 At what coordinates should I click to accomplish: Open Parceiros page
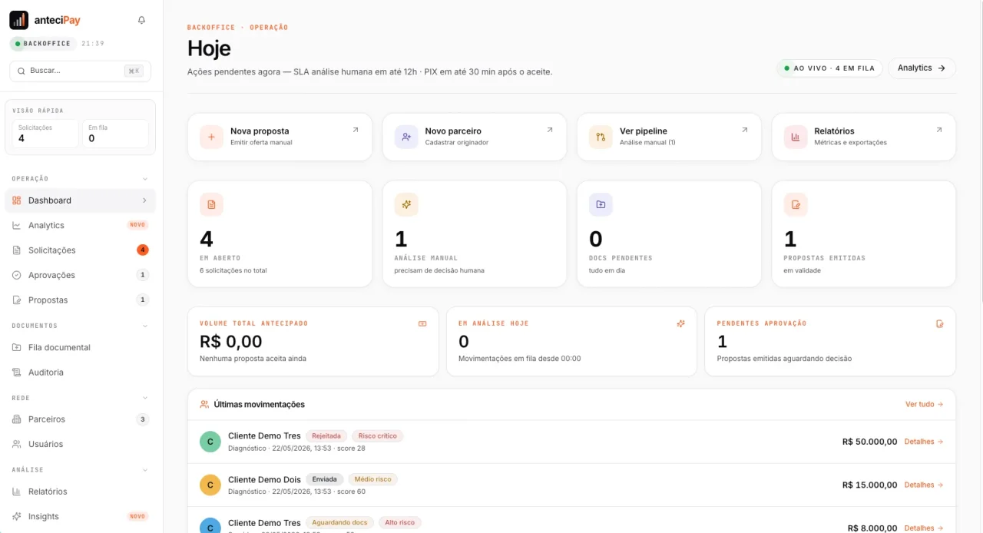(80, 419)
